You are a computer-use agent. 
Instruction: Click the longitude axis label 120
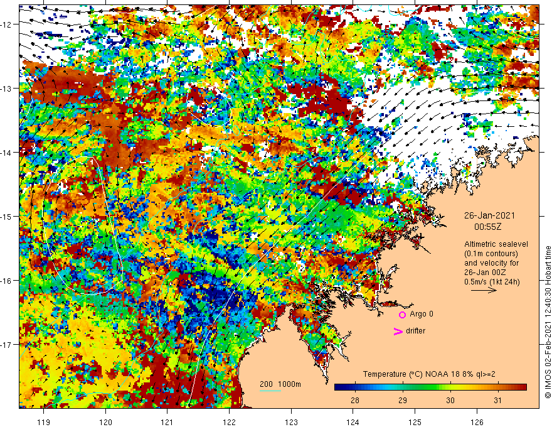click(105, 422)
